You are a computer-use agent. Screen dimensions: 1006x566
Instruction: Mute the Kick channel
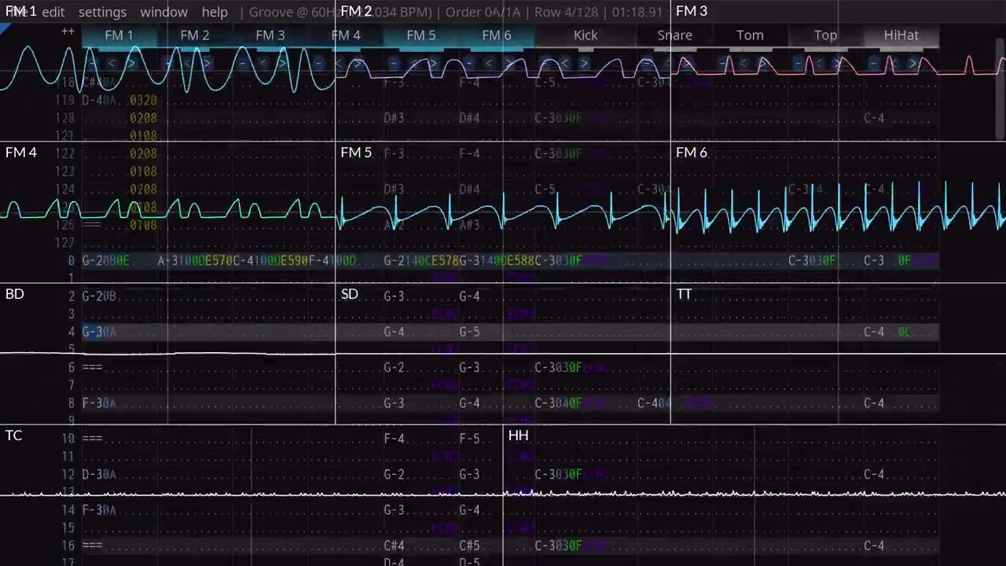[586, 35]
